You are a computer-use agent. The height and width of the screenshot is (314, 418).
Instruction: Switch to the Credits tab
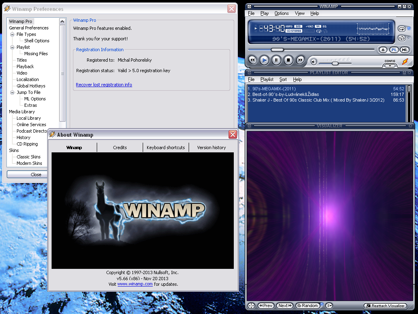[120, 148]
